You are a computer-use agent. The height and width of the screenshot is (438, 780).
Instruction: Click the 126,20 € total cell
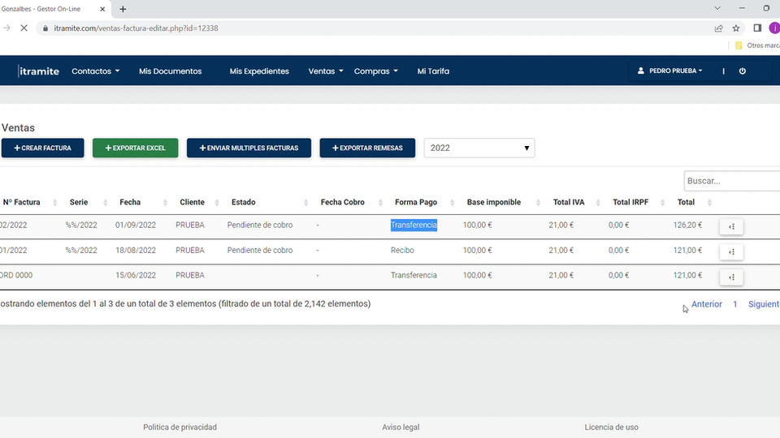[x=687, y=225]
